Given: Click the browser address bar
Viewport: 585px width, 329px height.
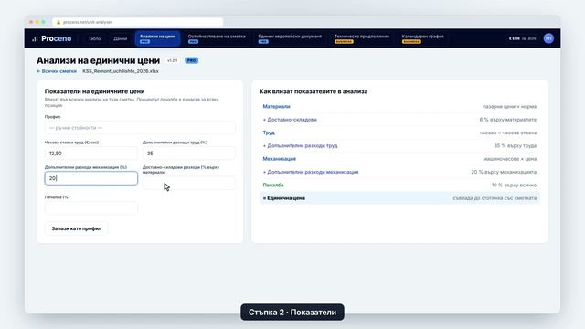Looking at the screenshot, I should tap(138, 22).
